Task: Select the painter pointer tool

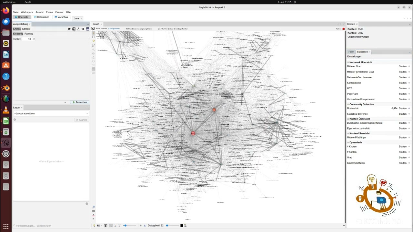Action: click(94, 45)
